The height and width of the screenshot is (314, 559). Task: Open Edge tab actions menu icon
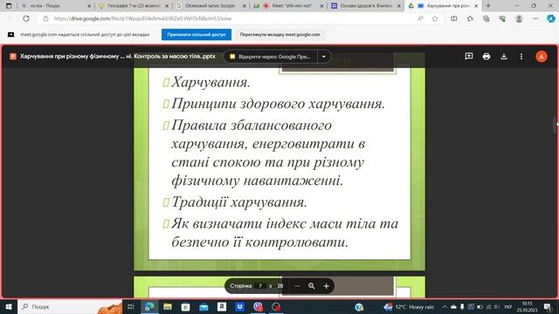9,6
